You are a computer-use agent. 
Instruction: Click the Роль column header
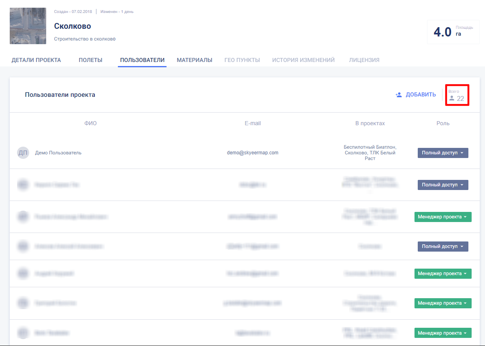[443, 123]
